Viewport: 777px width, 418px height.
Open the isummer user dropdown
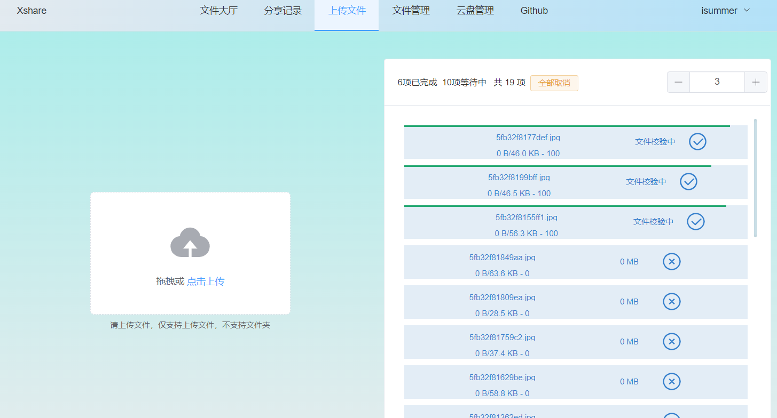pyautogui.click(x=726, y=11)
